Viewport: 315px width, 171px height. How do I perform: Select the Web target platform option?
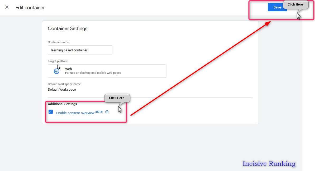coord(107,71)
